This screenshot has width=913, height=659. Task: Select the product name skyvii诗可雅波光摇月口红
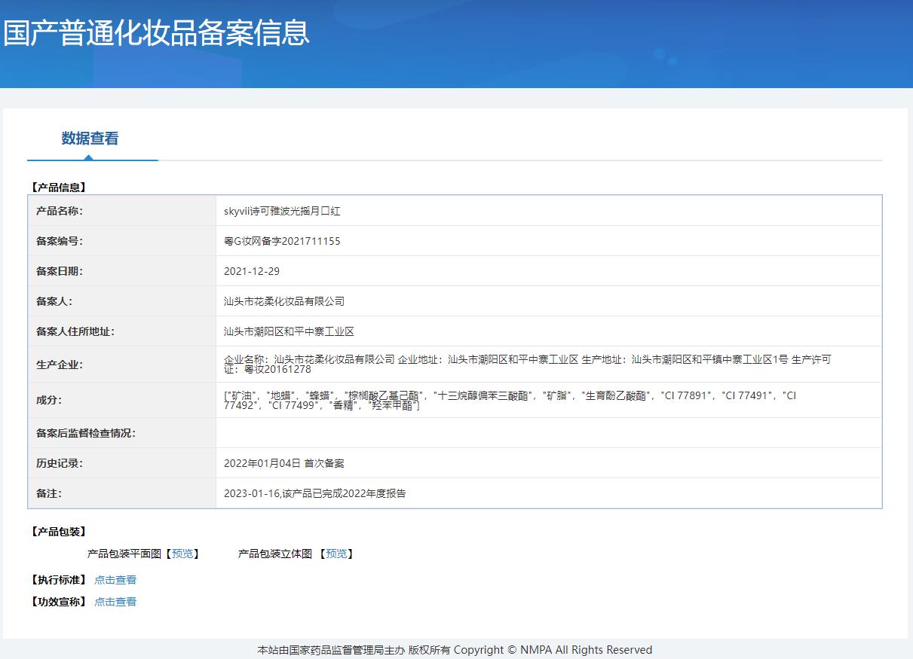pyautogui.click(x=282, y=211)
